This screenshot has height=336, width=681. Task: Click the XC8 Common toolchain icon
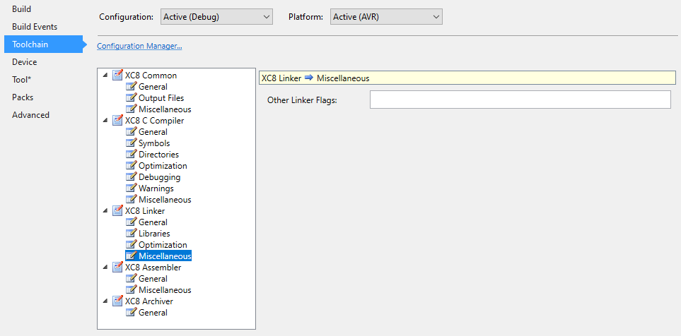pyautogui.click(x=117, y=76)
